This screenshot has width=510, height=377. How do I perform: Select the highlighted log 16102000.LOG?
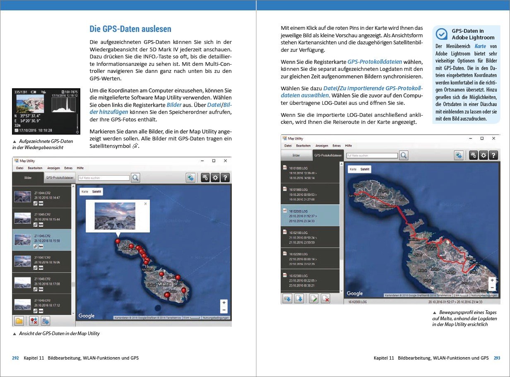tap(310, 215)
